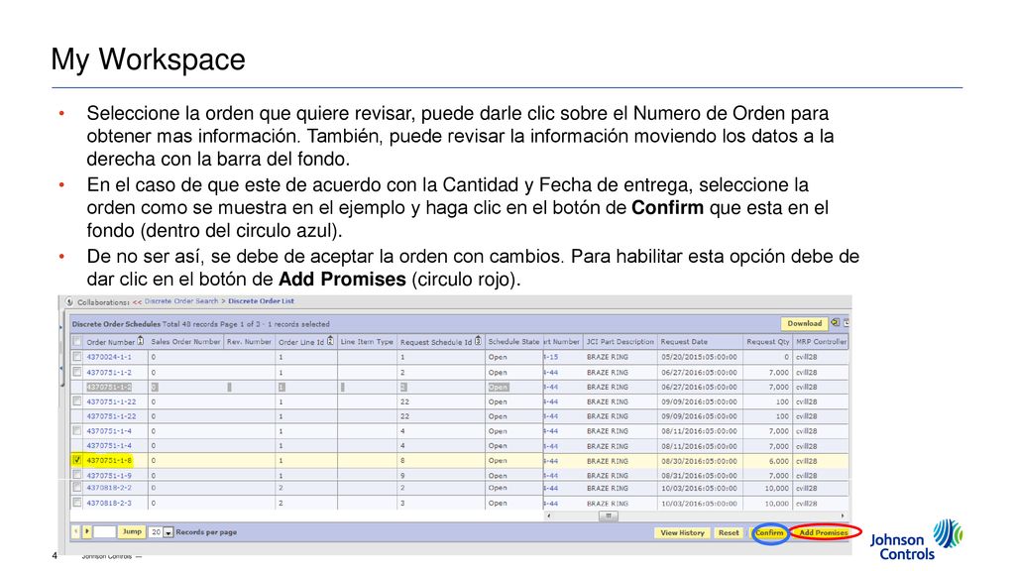
Task: Click the Discrete Order List breadcrumb
Action: 261,301
